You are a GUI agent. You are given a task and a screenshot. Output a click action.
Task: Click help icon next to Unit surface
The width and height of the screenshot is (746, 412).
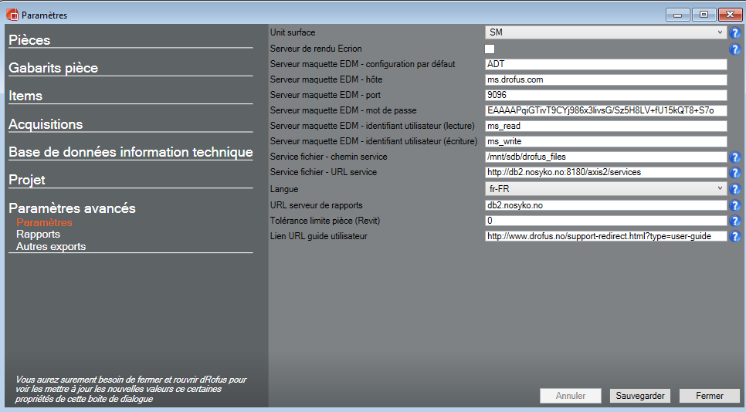pos(735,33)
